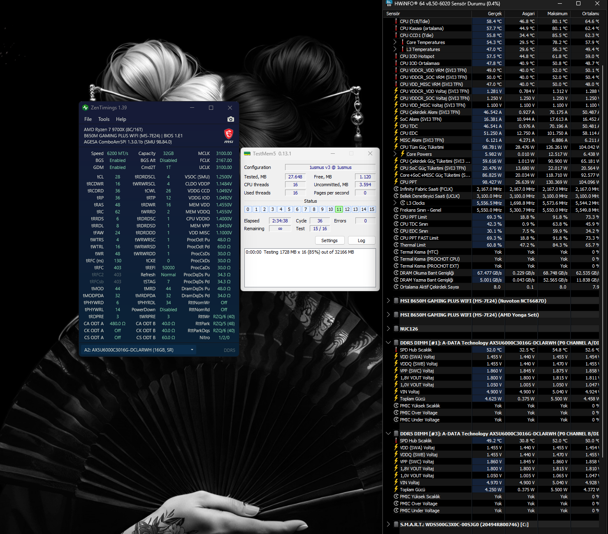This screenshot has height=534, width=608.
Task: Click the HWiNFO title bar app icon
Action: 389,3
